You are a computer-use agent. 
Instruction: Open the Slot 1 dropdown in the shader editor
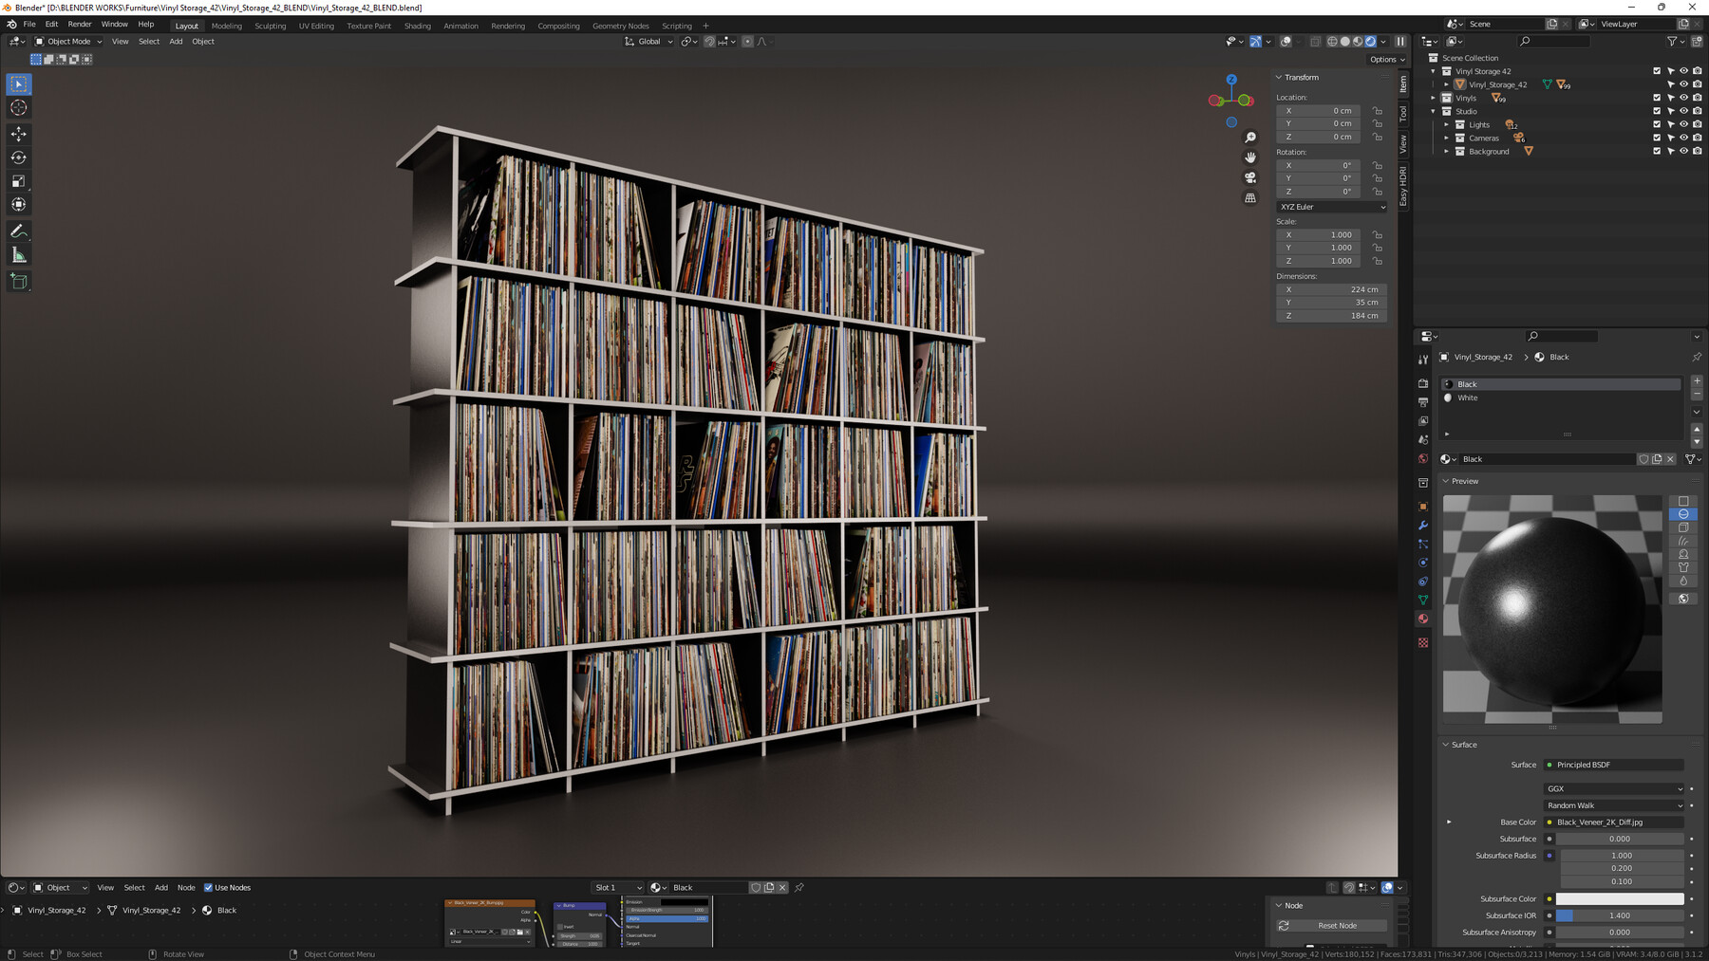[618, 887]
